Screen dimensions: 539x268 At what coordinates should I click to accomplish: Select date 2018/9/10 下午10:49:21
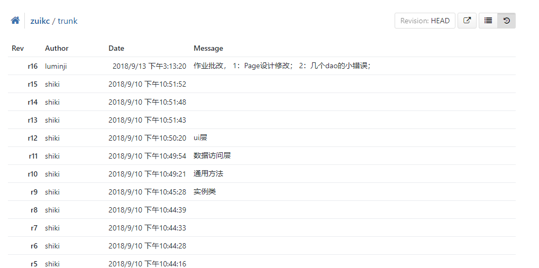(148, 174)
